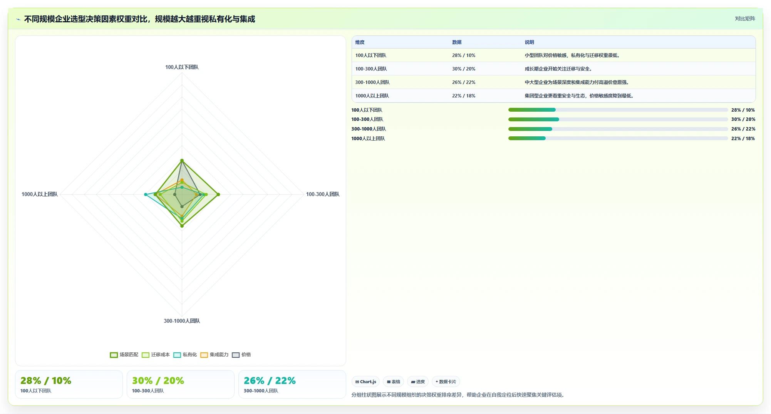Click the 数据 column header
Viewport: 771px width, 414px height.
457,42
